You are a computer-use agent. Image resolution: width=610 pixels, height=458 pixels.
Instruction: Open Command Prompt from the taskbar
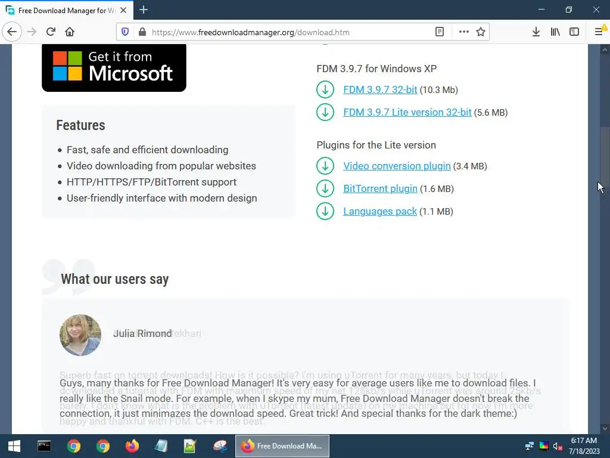coord(44,446)
